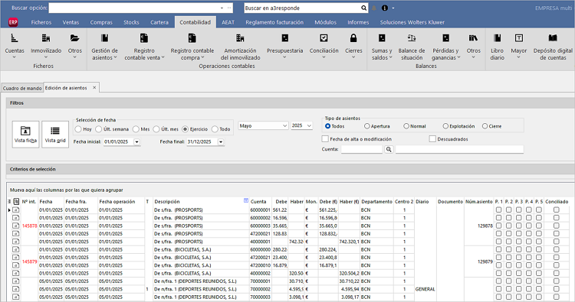Viewport: 575px width, 302px height.
Task: Open the AEAT ribbon tab
Action: (228, 22)
